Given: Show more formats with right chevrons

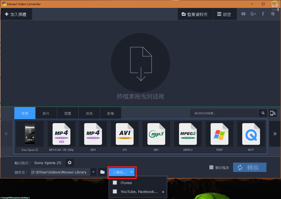Looking at the screenshot, I should (x=275, y=134).
